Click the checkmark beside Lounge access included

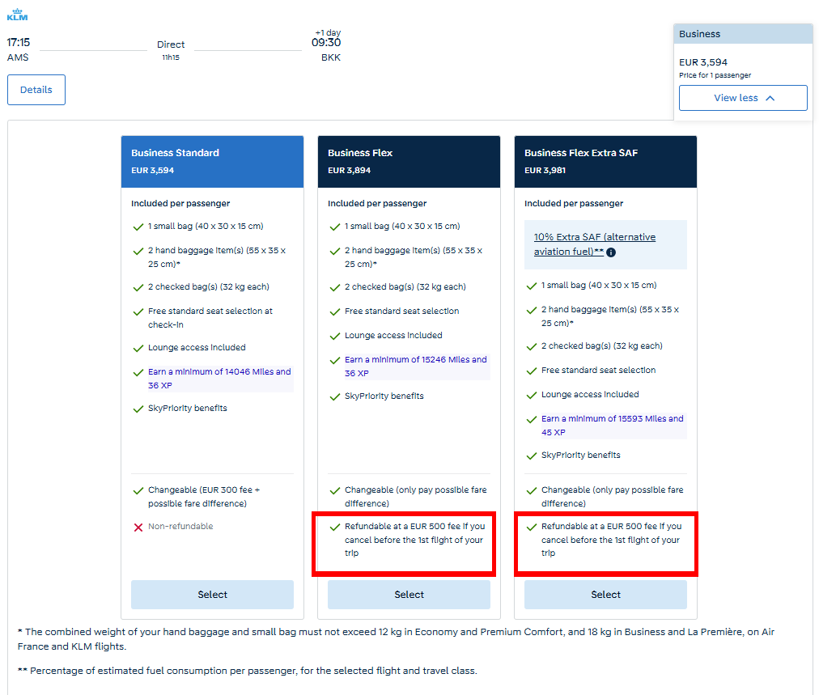pyautogui.click(x=138, y=346)
